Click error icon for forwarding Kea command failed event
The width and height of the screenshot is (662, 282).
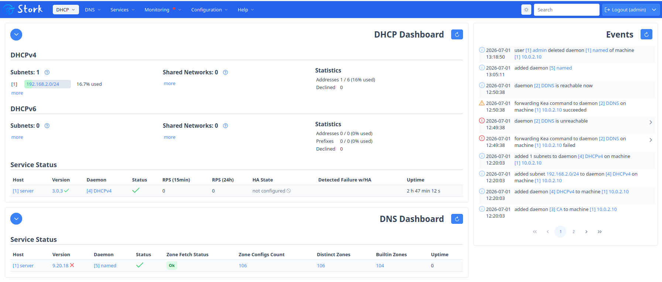pyautogui.click(x=482, y=138)
